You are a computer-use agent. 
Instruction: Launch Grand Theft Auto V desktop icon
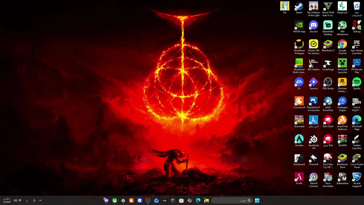[x=328, y=9]
